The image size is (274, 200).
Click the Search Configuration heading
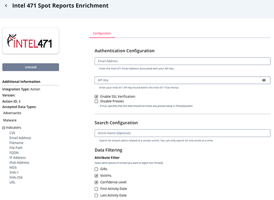point(116,123)
